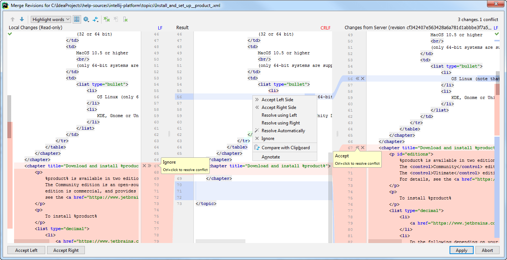Expand the gear icon's dropdown arrow
The image size is (507, 260).
89,21
